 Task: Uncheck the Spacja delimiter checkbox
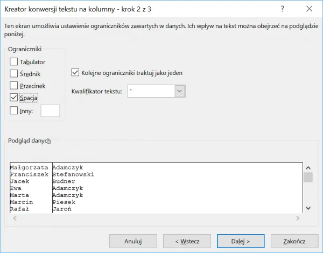14,98
